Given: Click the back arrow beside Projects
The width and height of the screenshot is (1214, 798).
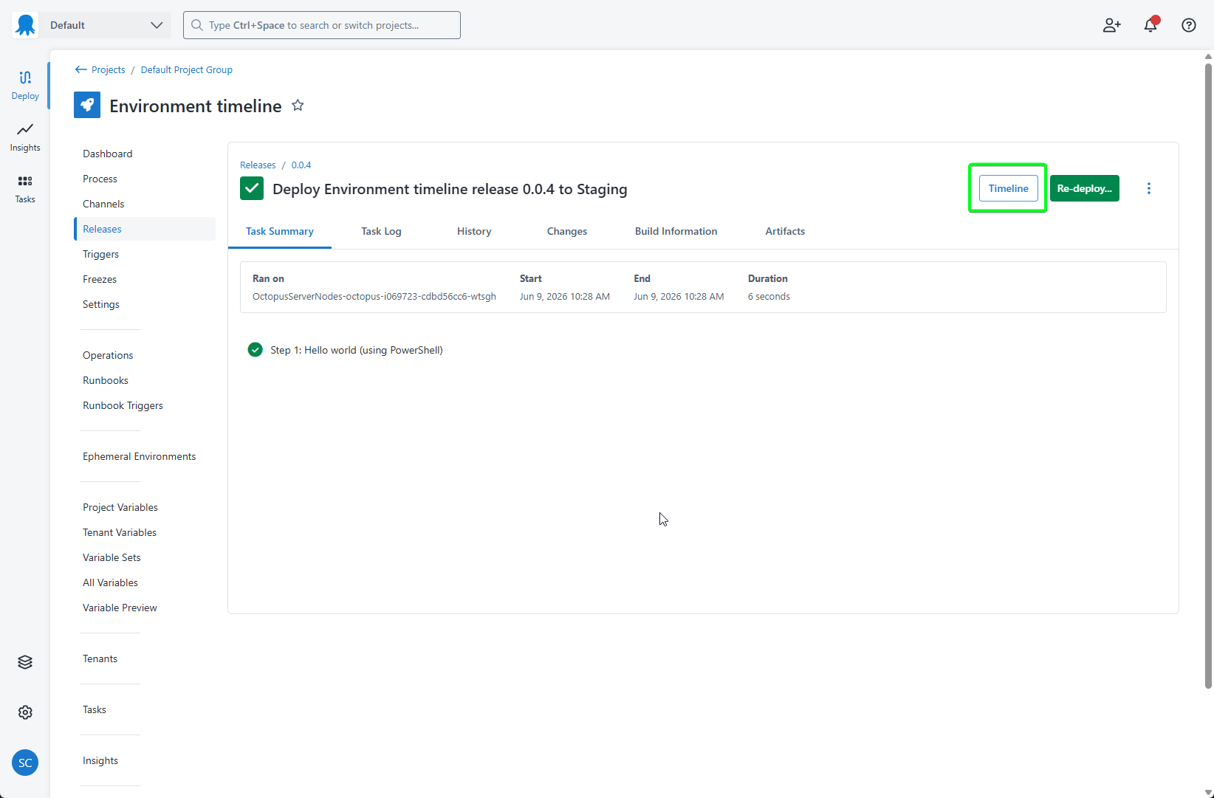Looking at the screenshot, I should coord(81,69).
